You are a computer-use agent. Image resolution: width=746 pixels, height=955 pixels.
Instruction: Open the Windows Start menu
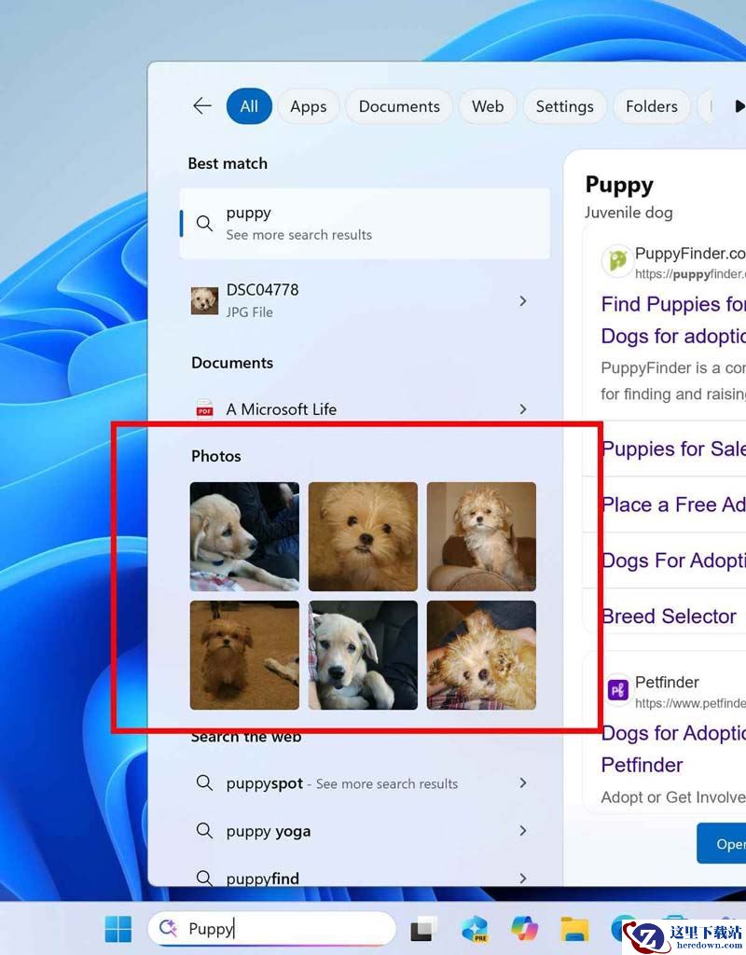(118, 929)
